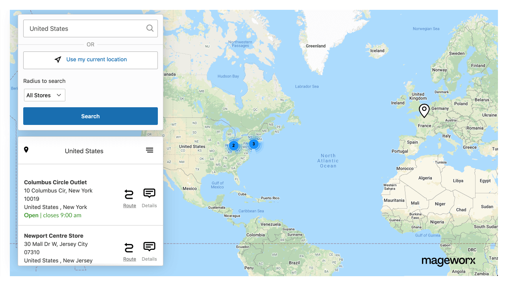Expand the All Stores radius dropdown

point(44,95)
